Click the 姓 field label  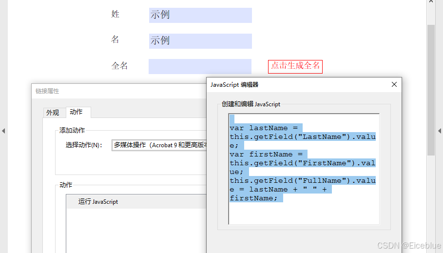tap(116, 14)
